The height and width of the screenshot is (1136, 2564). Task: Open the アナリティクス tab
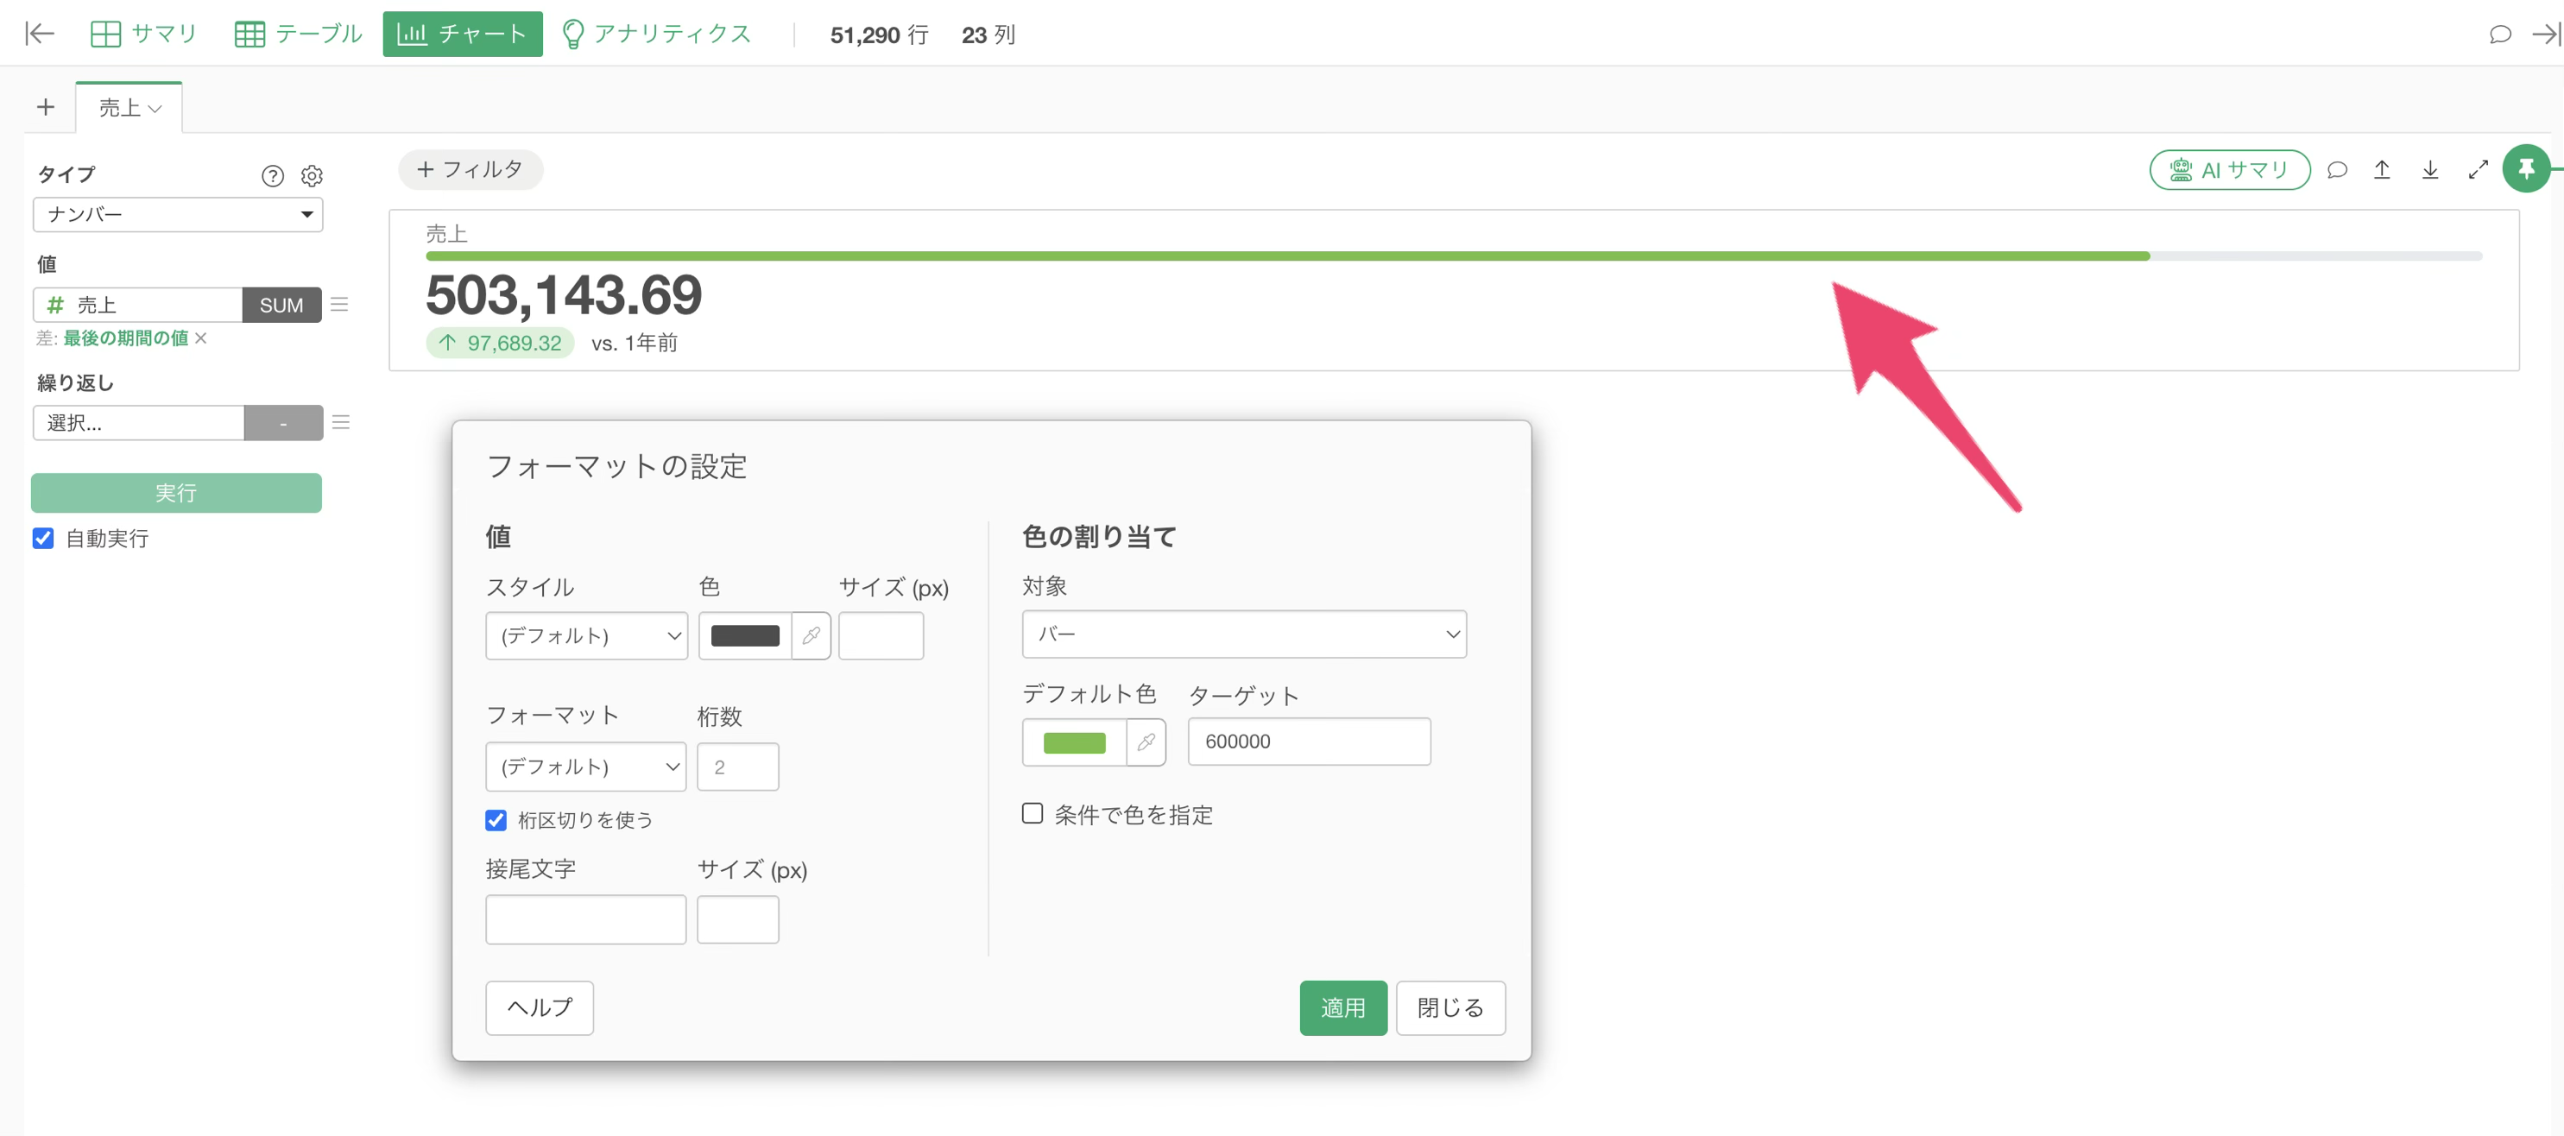click(x=656, y=34)
